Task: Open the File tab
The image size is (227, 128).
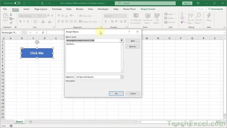Action: (x=5, y=9)
